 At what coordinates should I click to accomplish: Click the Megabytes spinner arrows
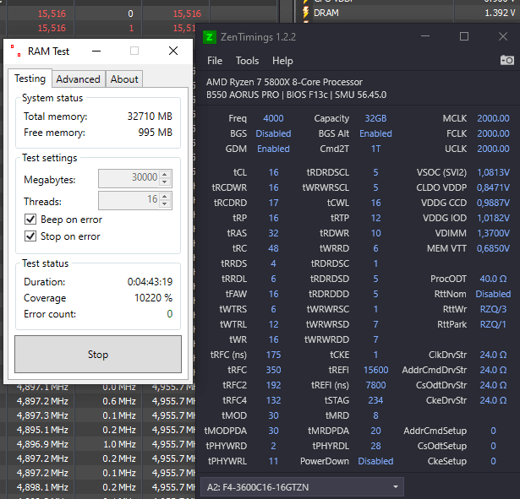(x=165, y=178)
